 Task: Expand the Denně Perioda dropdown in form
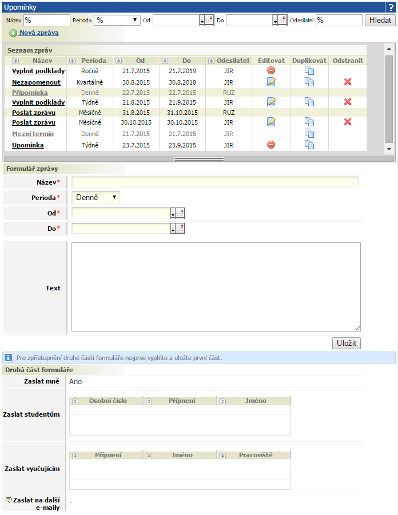click(x=95, y=197)
